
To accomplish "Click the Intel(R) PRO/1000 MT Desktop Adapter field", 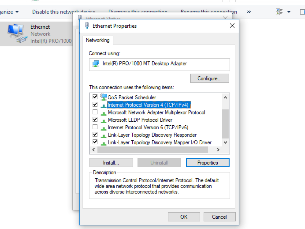I will (159, 65).
